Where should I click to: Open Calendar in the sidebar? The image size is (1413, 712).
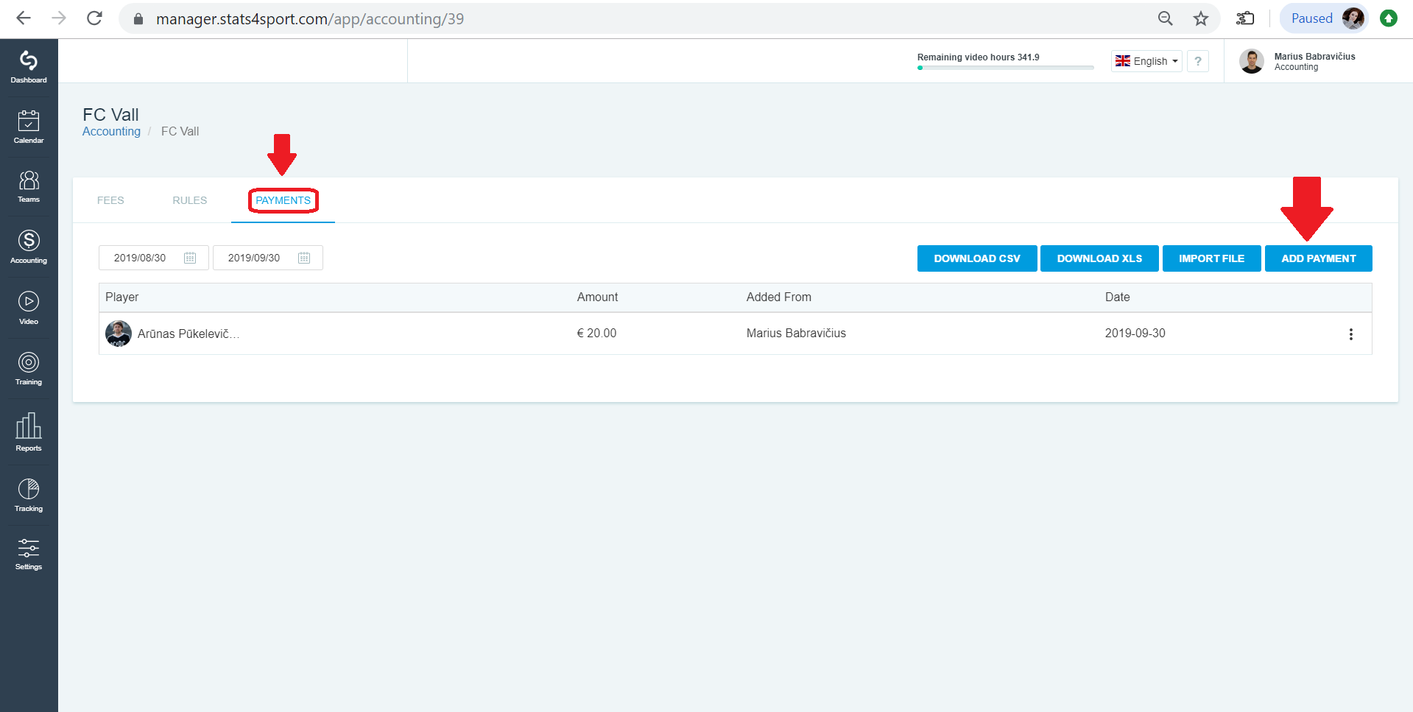coord(29,127)
